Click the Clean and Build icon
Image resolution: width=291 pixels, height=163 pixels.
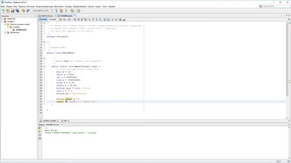click(x=61, y=11)
